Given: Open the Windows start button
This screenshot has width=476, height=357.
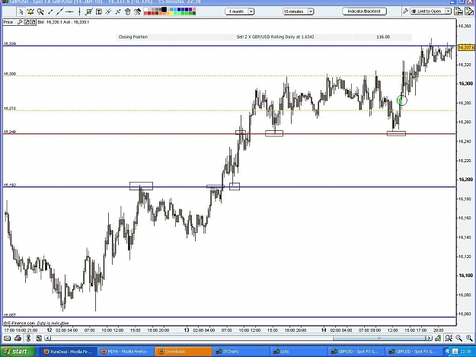Looking at the screenshot, I should click(x=18, y=352).
